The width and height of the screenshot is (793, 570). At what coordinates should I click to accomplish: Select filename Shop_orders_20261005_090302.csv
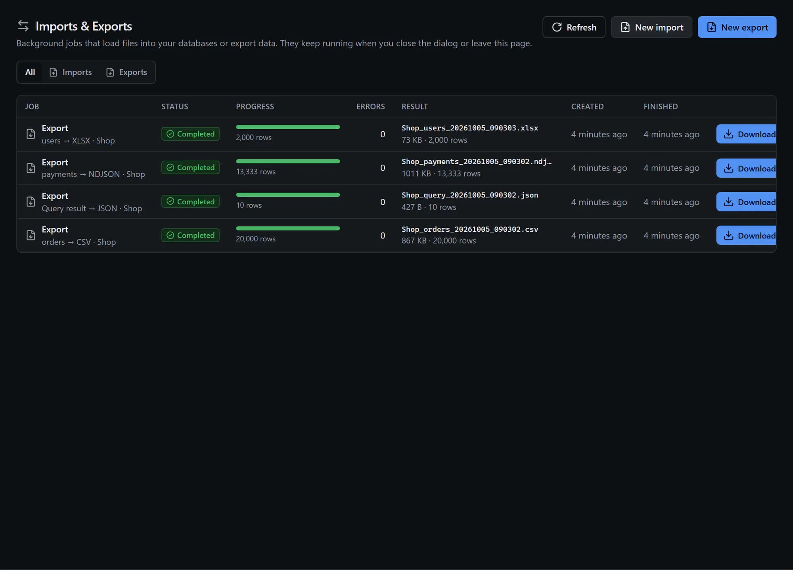coord(470,229)
